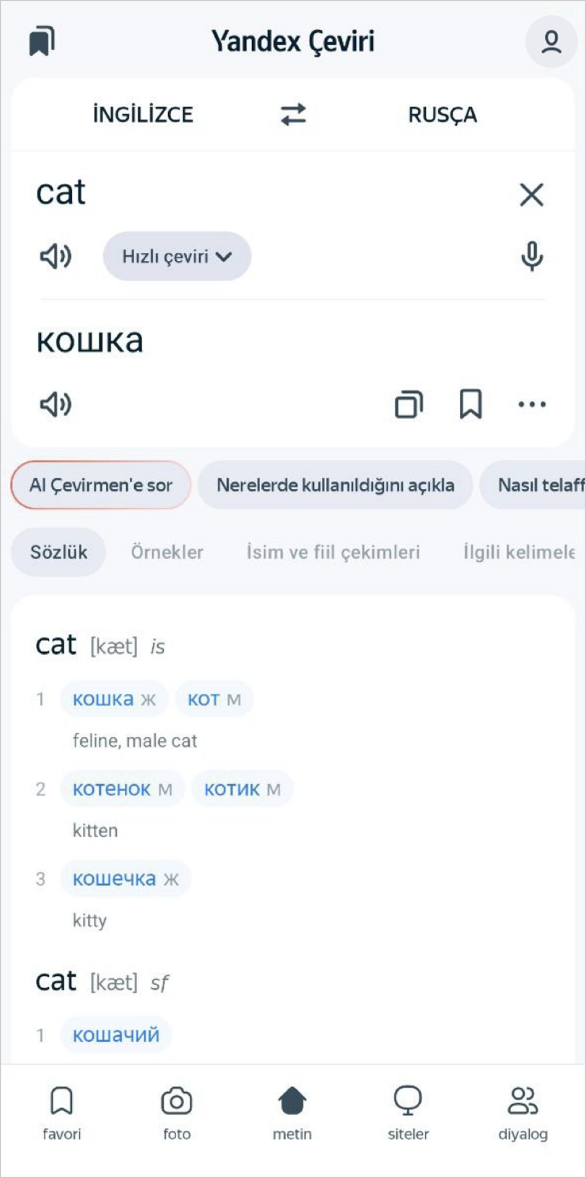The image size is (586, 1178).
Task: Switch to the Örnekler tab
Action: click(x=167, y=552)
